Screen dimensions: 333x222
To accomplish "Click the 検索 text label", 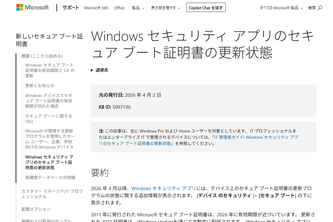I will 312,8.
